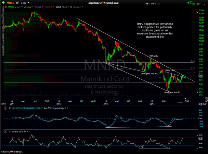Click the 'divergent low #1' annotation
The height and width of the screenshot is (154, 208).
pos(149,74)
